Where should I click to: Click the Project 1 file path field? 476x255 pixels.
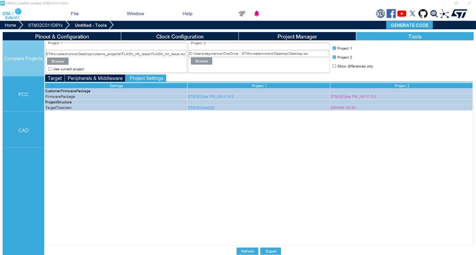coord(116,54)
